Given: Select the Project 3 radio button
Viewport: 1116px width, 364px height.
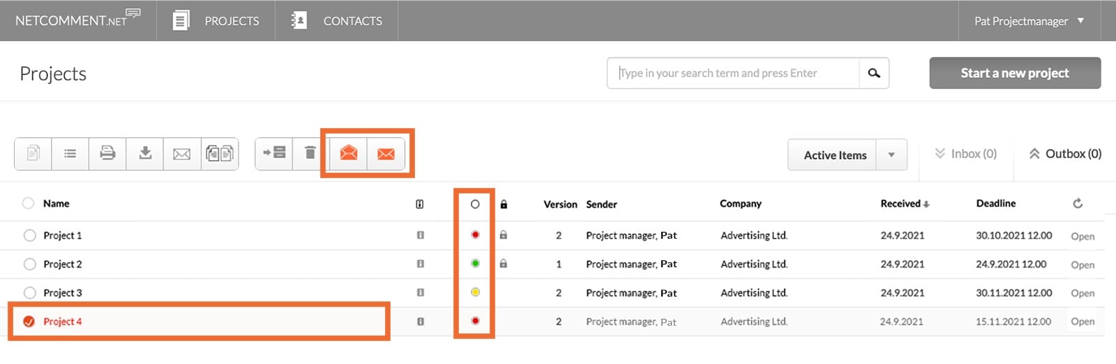Looking at the screenshot, I should click(29, 293).
